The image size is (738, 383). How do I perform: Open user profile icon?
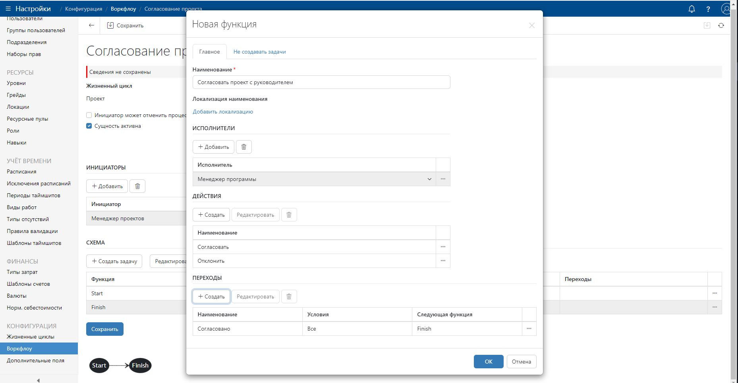click(x=726, y=9)
